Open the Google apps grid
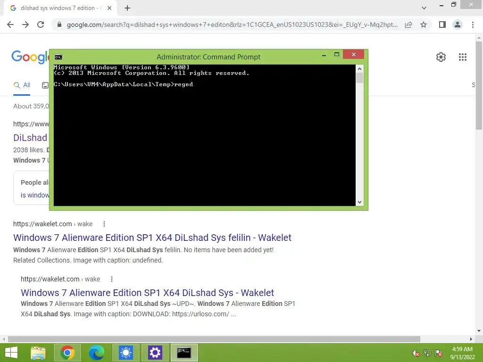Image resolution: width=483 pixels, height=362 pixels. (462, 57)
